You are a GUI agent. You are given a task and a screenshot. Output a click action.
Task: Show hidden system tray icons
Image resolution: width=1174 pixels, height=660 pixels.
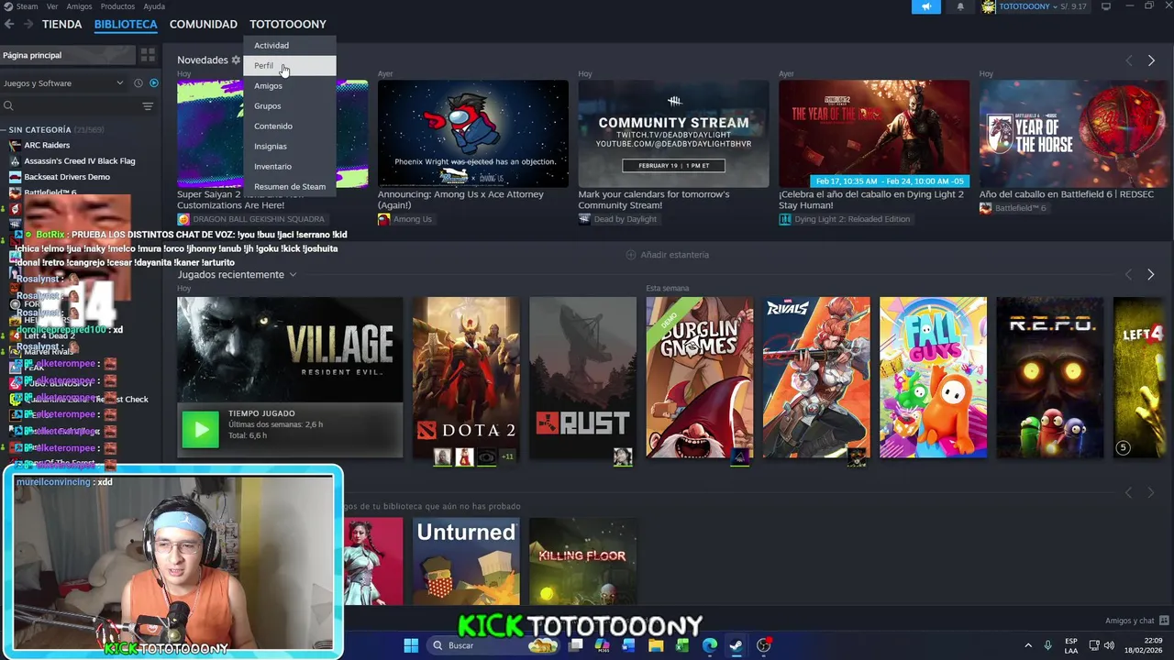coord(1027,645)
